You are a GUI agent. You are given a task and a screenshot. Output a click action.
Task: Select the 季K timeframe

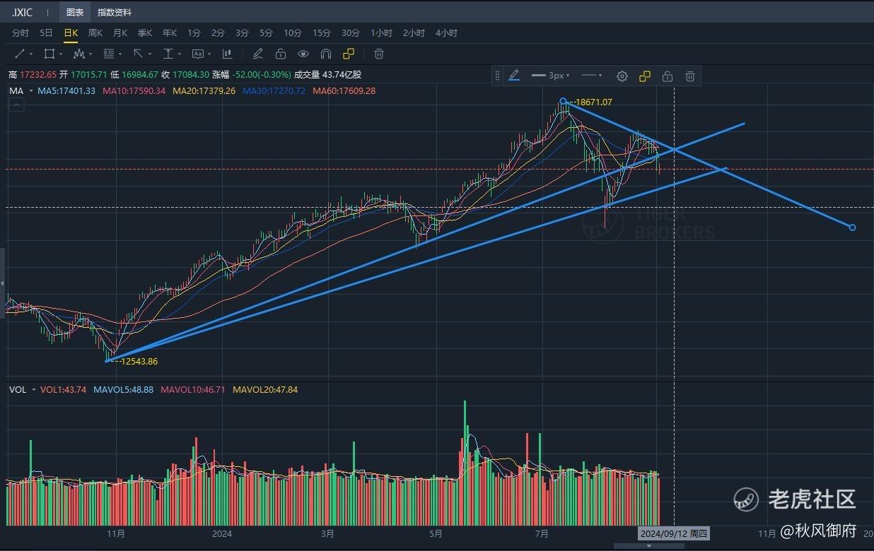(145, 33)
